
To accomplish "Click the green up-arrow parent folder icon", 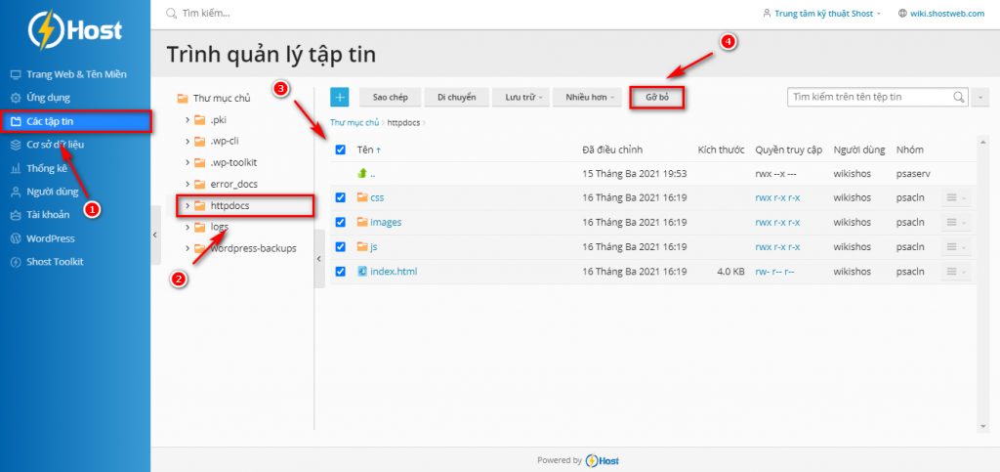I will tap(363, 174).
